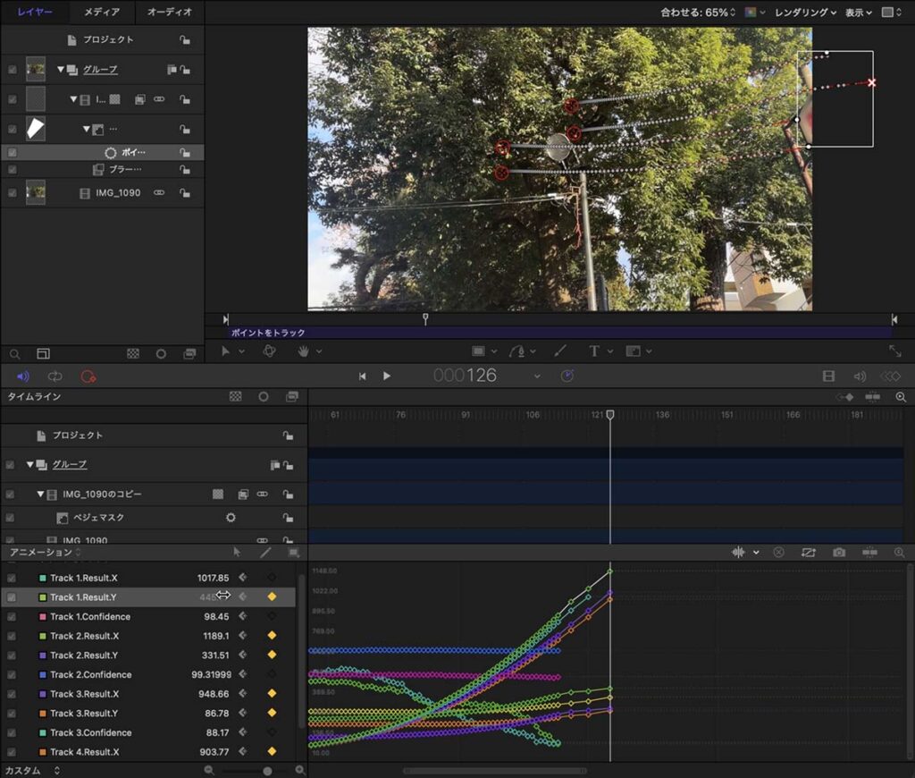Open the 合わせる 65% zoom dropdown

698,13
